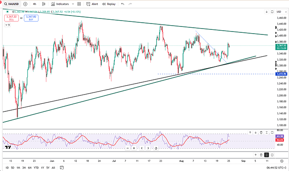
Task: Create a new Alert
Action: click(x=93, y=4)
